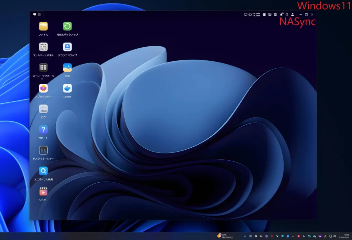Launch タスクマネージャー (Task Manager)
The width and height of the screenshot is (352, 240).
[43, 150]
